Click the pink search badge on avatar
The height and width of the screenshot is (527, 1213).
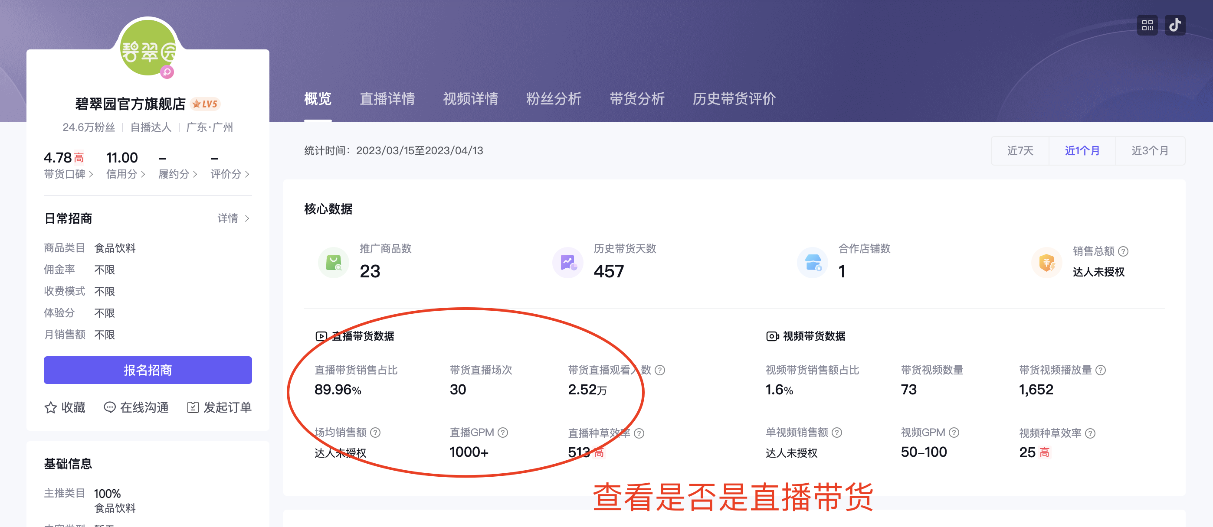pos(167,72)
